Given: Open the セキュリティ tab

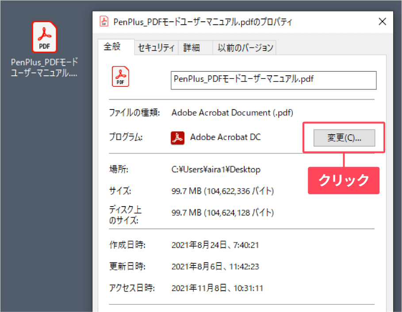Looking at the screenshot, I should [156, 48].
